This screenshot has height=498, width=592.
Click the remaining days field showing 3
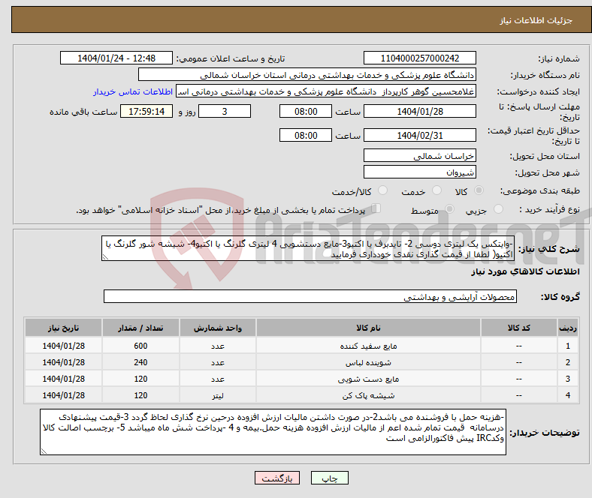click(x=225, y=111)
